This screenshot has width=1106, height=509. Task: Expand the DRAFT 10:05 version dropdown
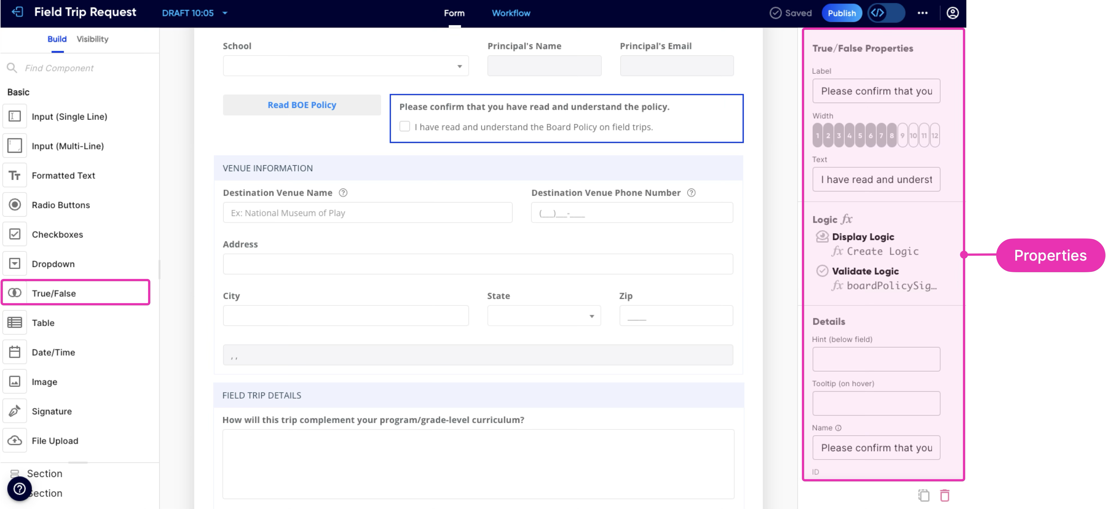[224, 13]
